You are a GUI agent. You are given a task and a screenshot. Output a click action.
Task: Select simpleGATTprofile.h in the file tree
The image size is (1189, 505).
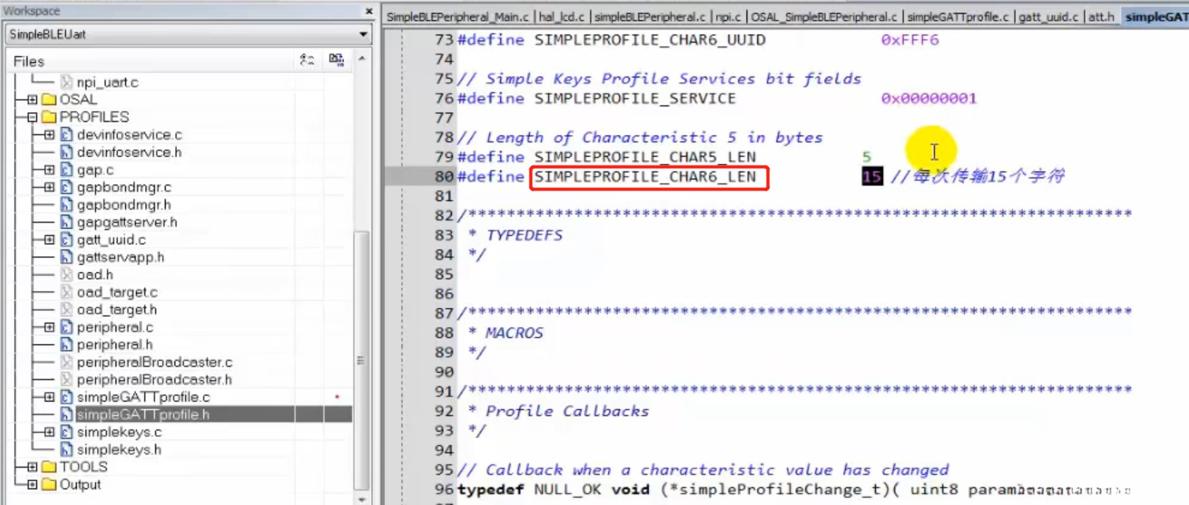143,415
